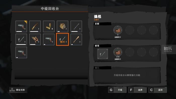Select the wooden rifle inventory item
The width and height of the screenshot is (176, 99).
tap(35, 26)
